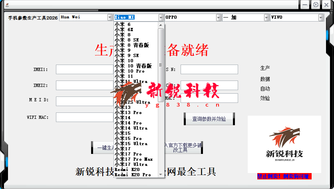This screenshot has height=189, width=334.
Task: Choose 小米13 Pro model
Action: 136,112
